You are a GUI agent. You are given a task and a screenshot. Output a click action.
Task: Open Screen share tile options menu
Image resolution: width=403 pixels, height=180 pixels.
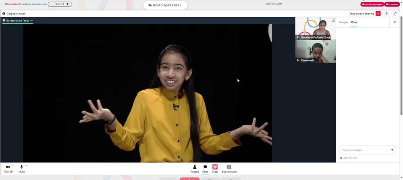coord(31,20)
